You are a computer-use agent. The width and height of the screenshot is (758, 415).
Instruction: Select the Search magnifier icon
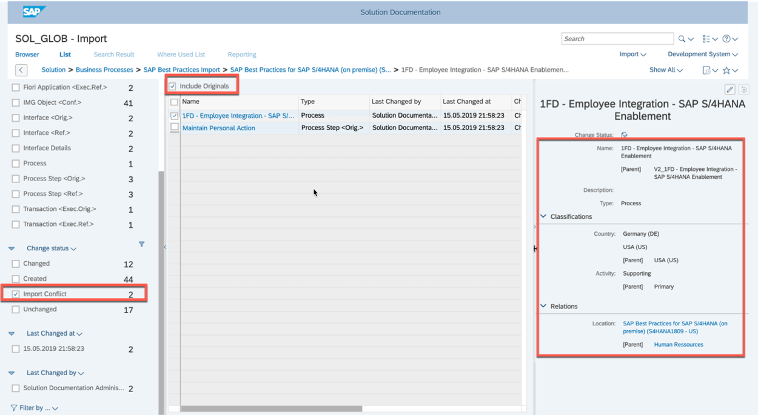pyautogui.click(x=681, y=38)
